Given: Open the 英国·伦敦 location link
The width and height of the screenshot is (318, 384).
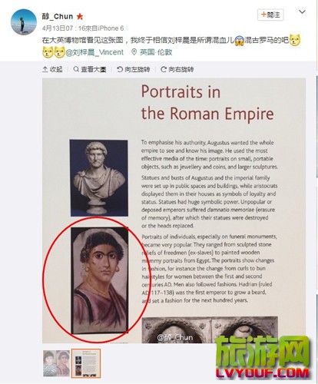Looking at the screenshot, I should [x=156, y=52].
